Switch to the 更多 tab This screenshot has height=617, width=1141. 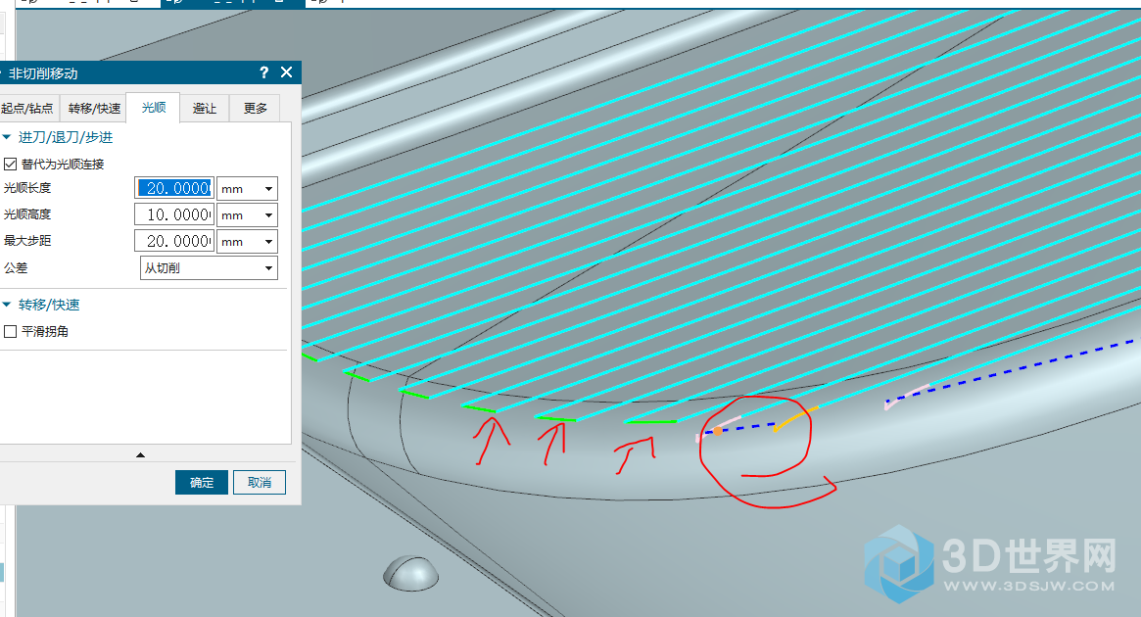[256, 109]
